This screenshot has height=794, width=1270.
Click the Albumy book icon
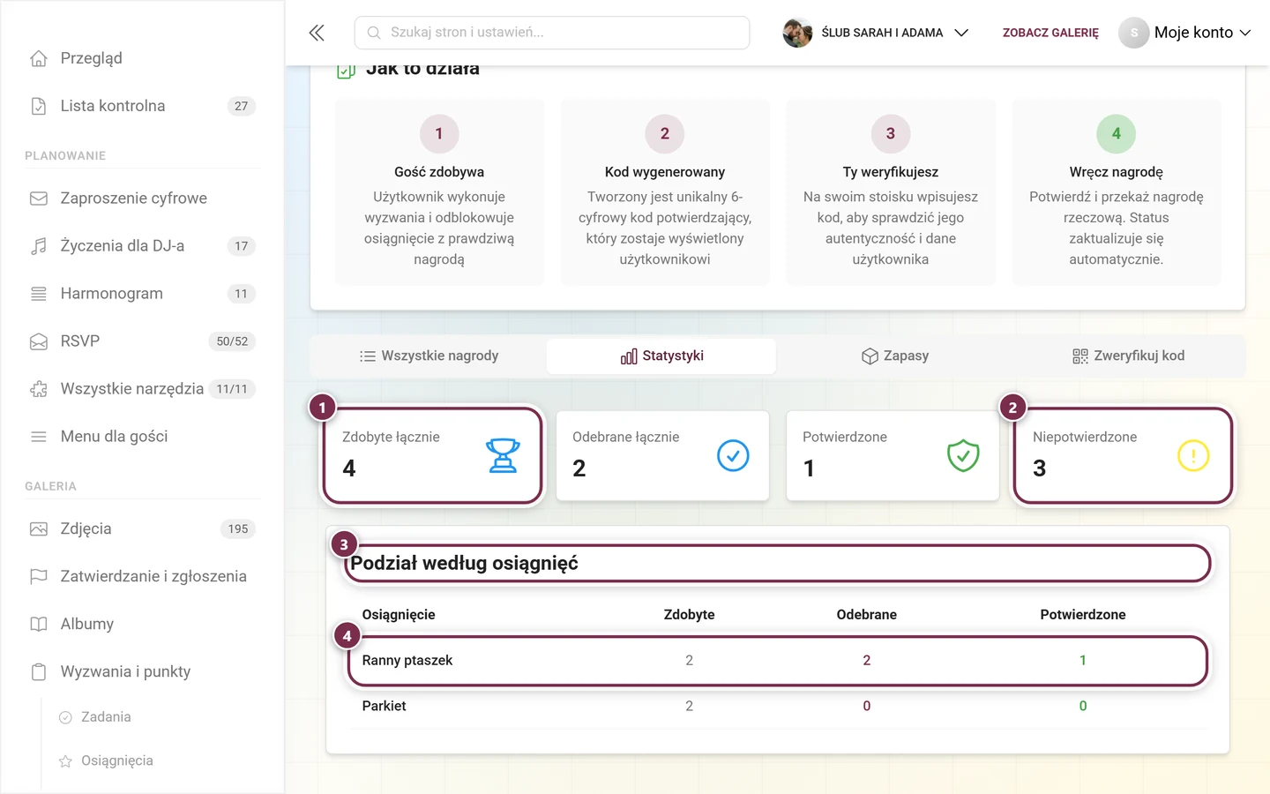[39, 625]
